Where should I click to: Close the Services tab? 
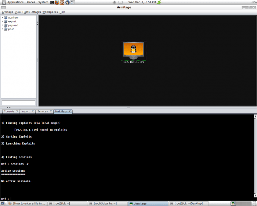[51, 111]
